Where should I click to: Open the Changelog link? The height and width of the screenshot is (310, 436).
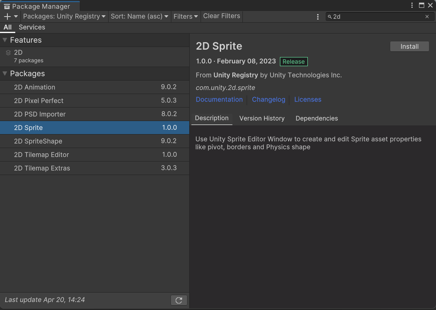pos(269,100)
